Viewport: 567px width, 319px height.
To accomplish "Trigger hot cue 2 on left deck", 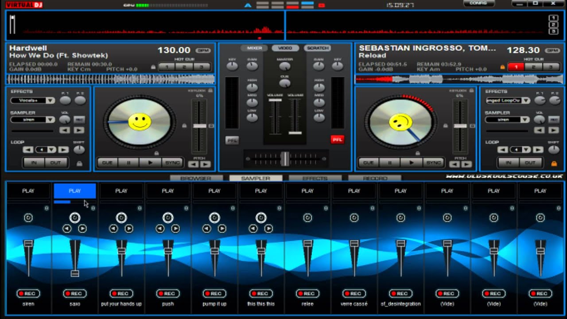I will click(x=184, y=67).
